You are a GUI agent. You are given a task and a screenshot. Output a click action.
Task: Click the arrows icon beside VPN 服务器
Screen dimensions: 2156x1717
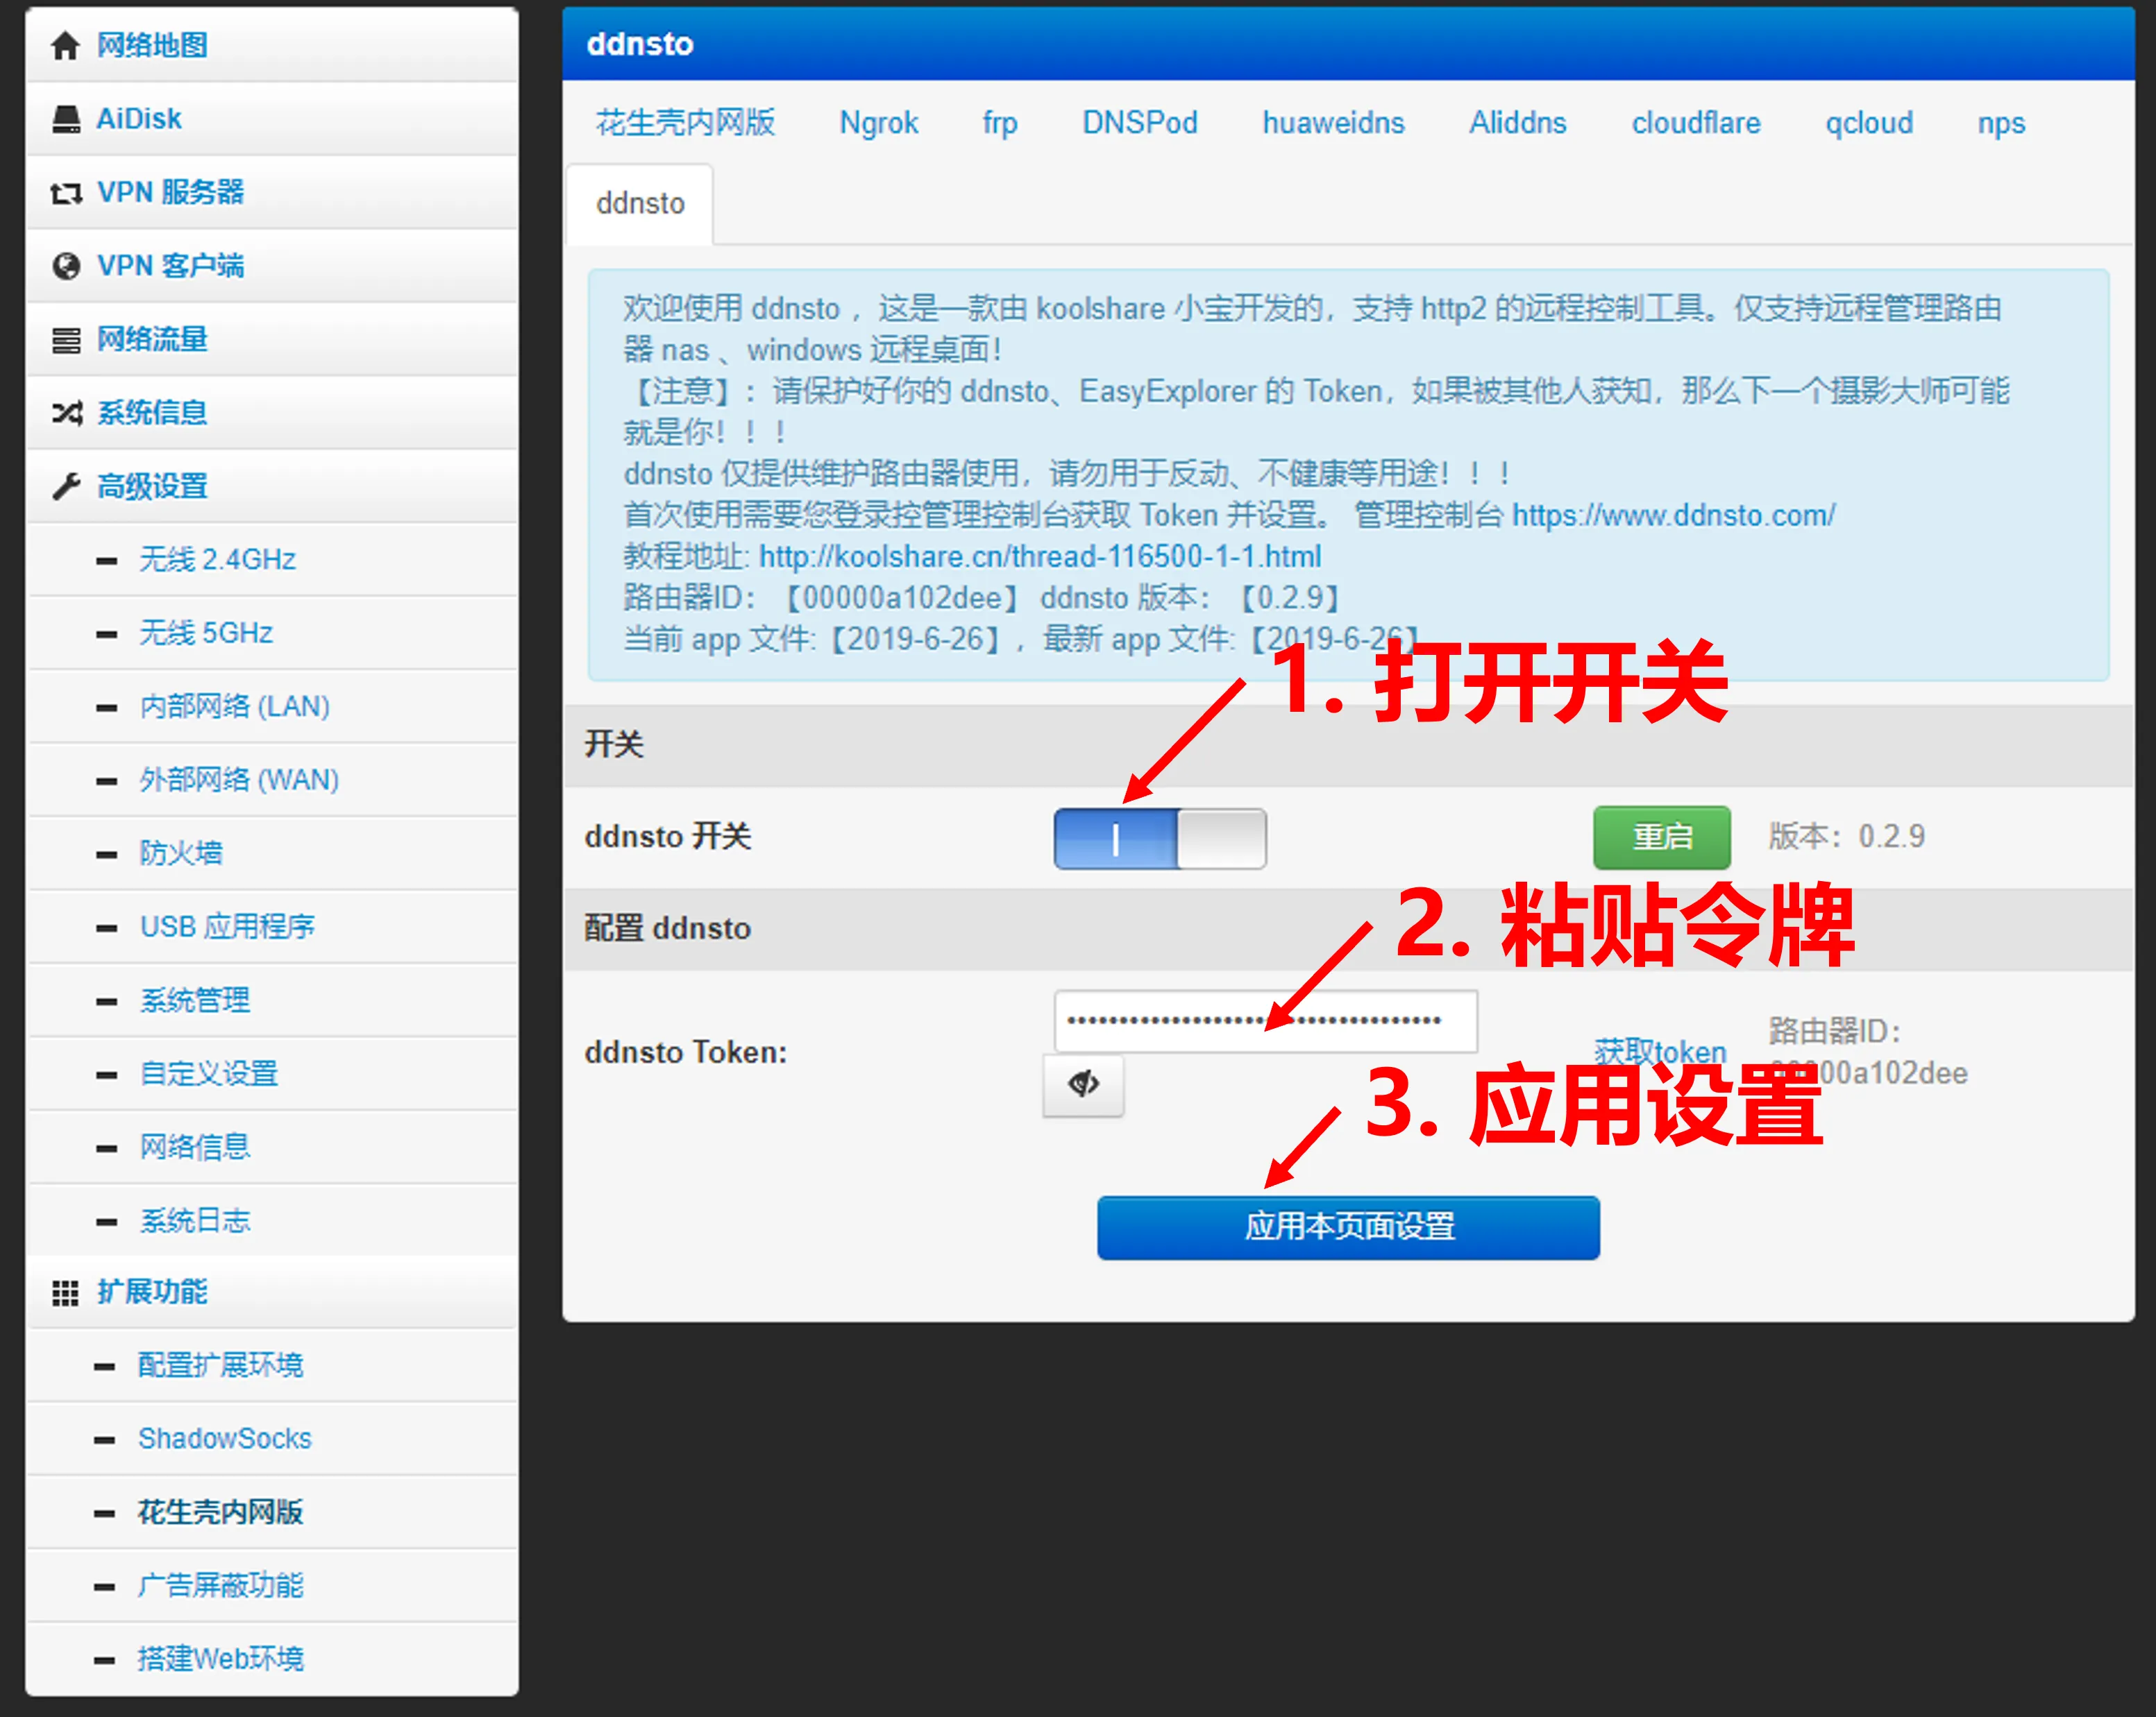click(66, 193)
